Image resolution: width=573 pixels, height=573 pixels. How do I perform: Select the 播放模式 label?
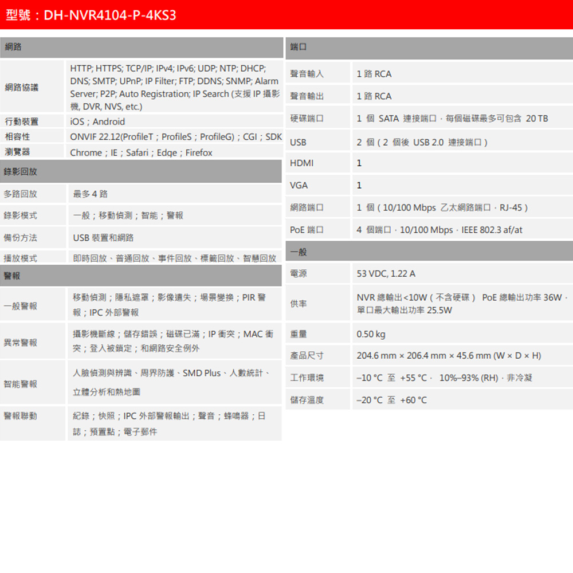click(x=21, y=258)
